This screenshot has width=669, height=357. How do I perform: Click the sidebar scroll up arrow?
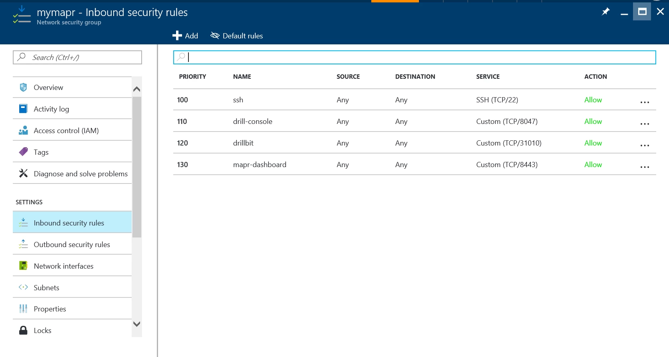coord(136,89)
